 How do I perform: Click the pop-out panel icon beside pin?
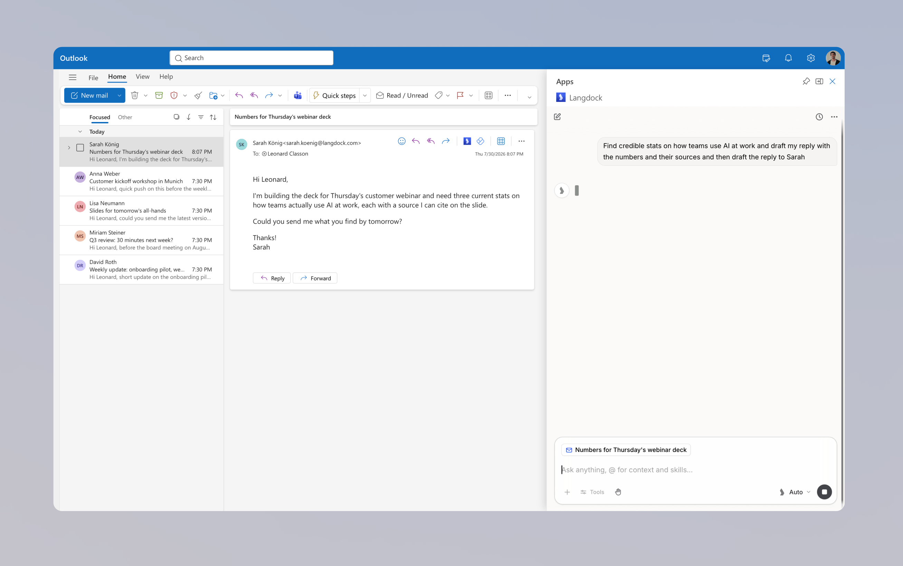[819, 81]
